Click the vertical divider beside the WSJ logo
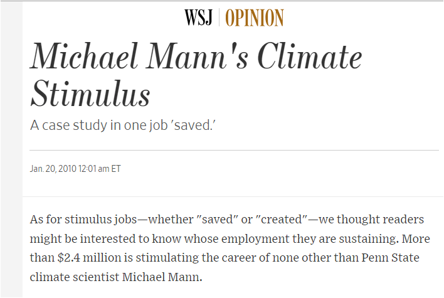The width and height of the screenshot is (444, 298). click(x=219, y=18)
